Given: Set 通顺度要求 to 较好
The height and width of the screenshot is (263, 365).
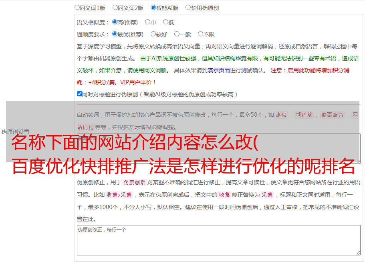Looking at the screenshot, I should point(153,34).
